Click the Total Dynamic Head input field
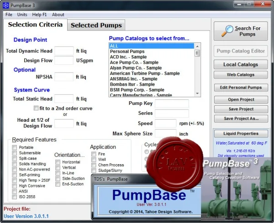The width and height of the screenshot is (274, 223). (x=64, y=51)
